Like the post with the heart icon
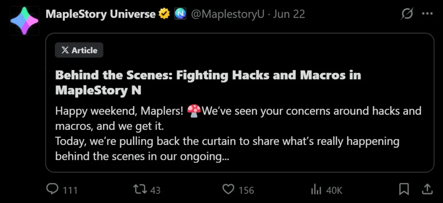This screenshot has width=443, height=203. click(228, 190)
